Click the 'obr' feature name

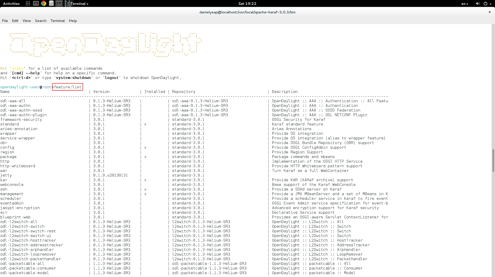[x=4, y=143]
